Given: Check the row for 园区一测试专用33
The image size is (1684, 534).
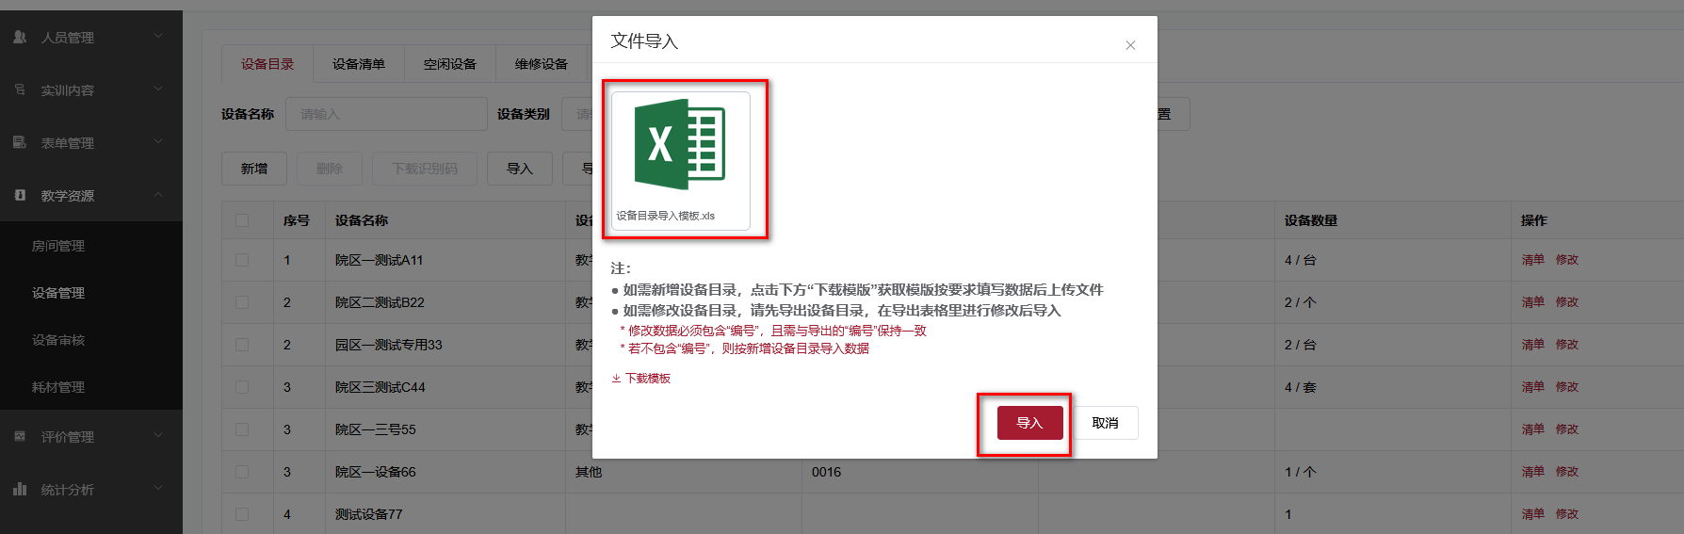Looking at the screenshot, I should point(242,345).
